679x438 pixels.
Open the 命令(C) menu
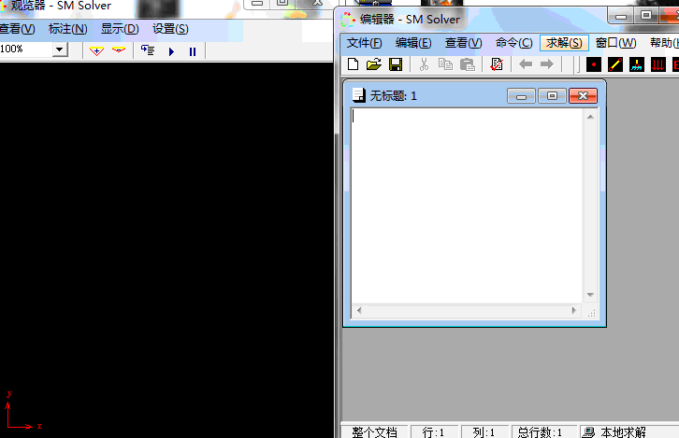coord(514,43)
